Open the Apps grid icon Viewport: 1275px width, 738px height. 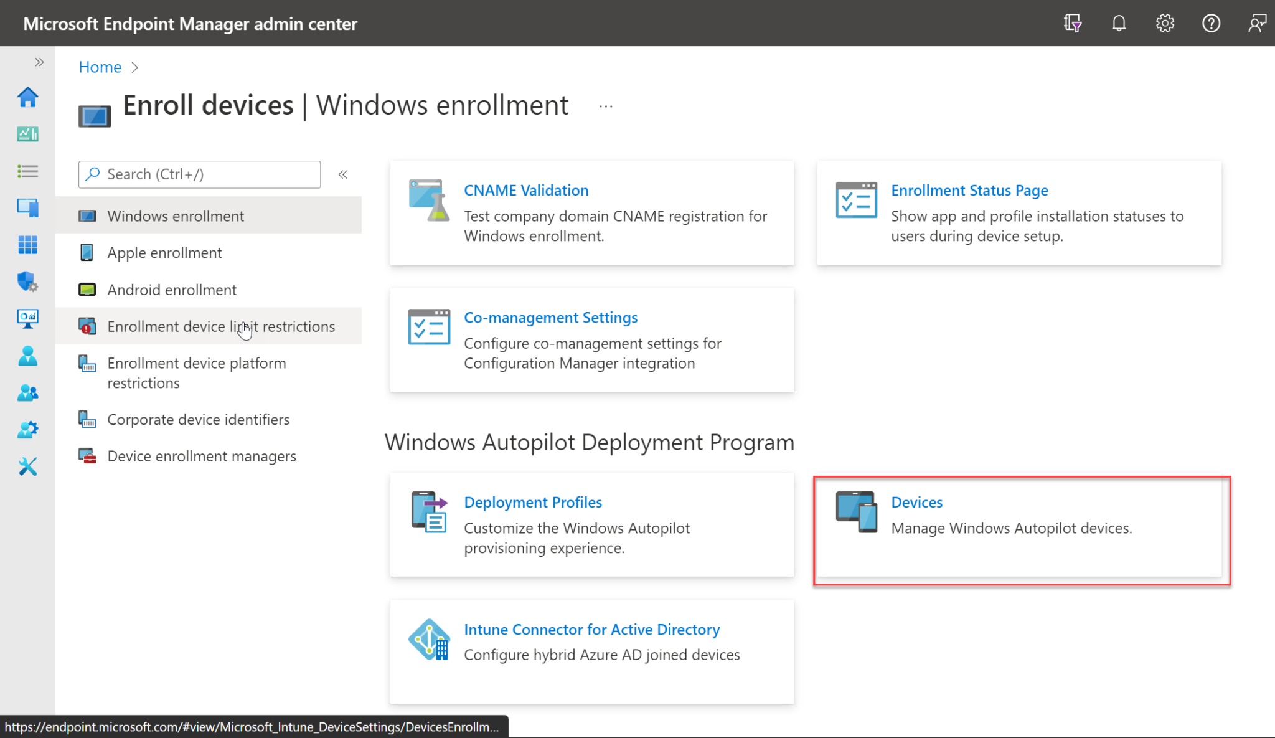(x=27, y=244)
